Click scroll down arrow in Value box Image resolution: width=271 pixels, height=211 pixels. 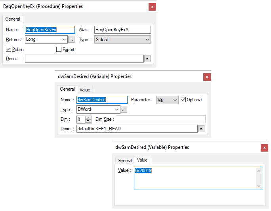click(259, 186)
